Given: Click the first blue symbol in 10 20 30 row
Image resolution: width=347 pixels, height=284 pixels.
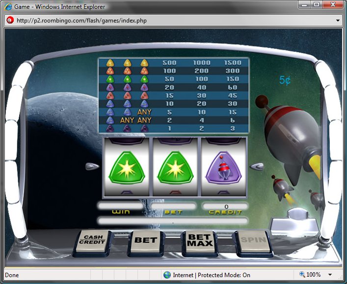Looking at the screenshot, I should (x=110, y=104).
